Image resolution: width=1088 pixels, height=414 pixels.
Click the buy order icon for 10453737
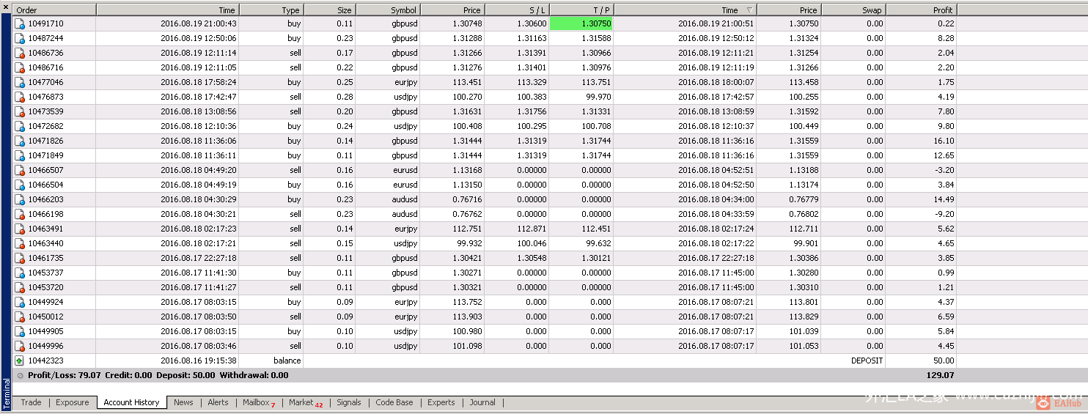click(x=20, y=273)
